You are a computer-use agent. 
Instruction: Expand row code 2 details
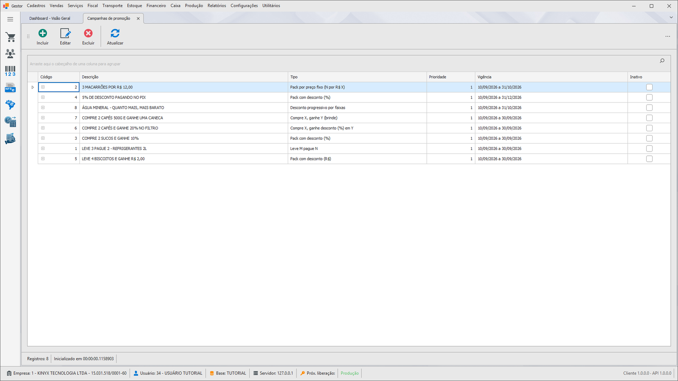point(43,87)
